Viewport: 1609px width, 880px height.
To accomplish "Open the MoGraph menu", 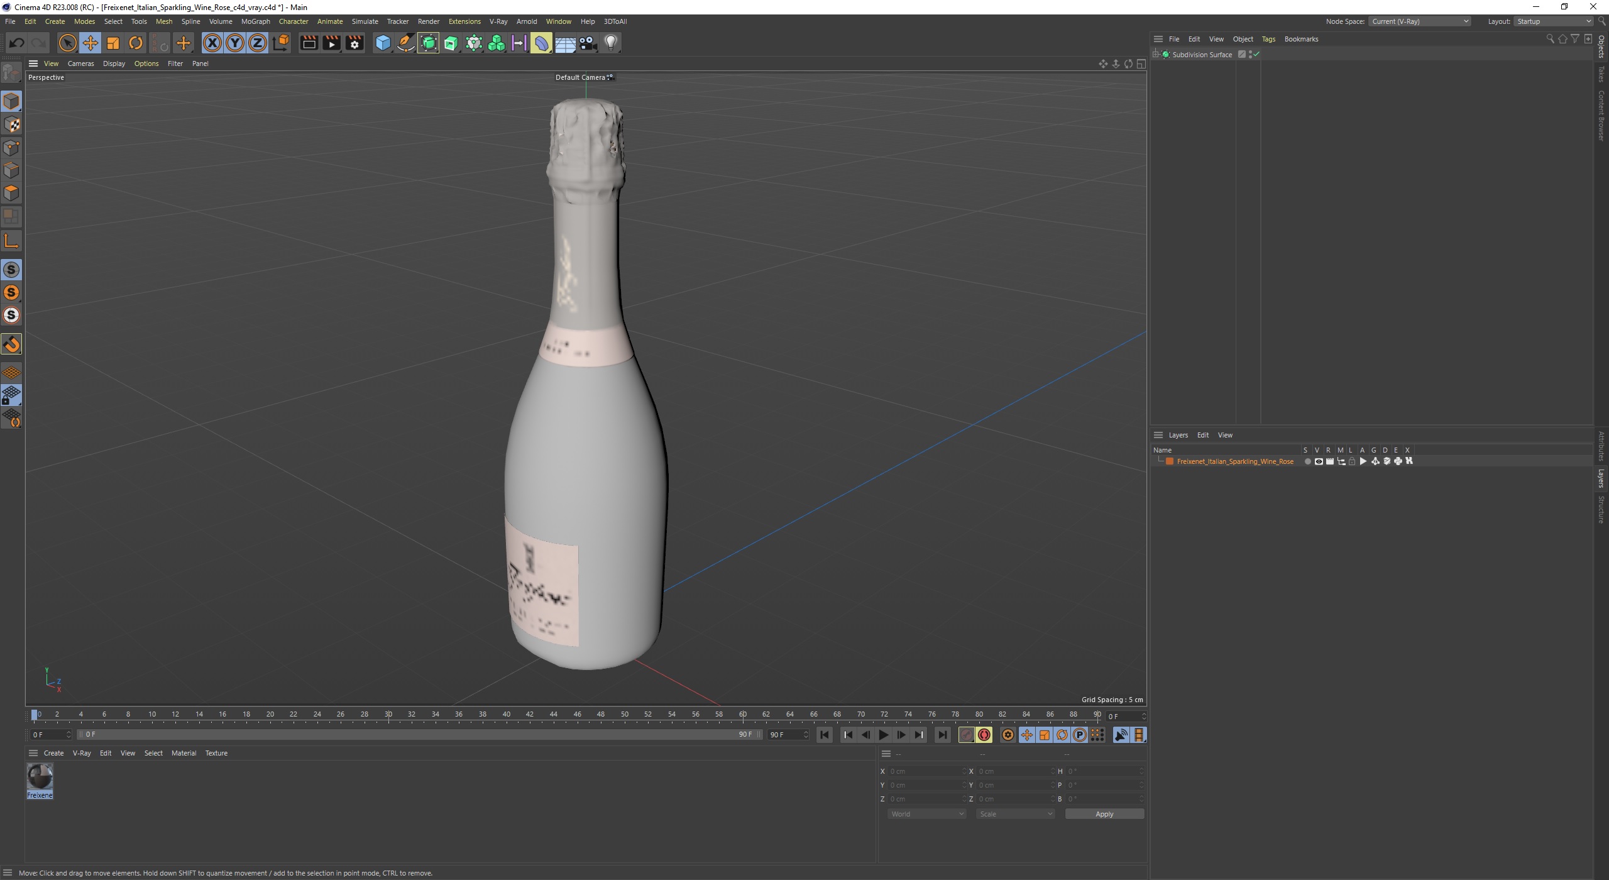I will coord(255,21).
